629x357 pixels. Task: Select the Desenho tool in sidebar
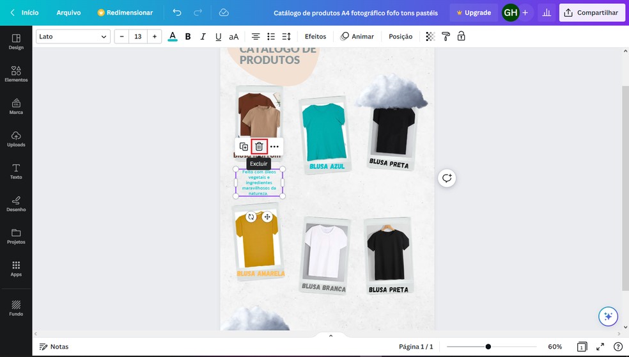(16, 203)
